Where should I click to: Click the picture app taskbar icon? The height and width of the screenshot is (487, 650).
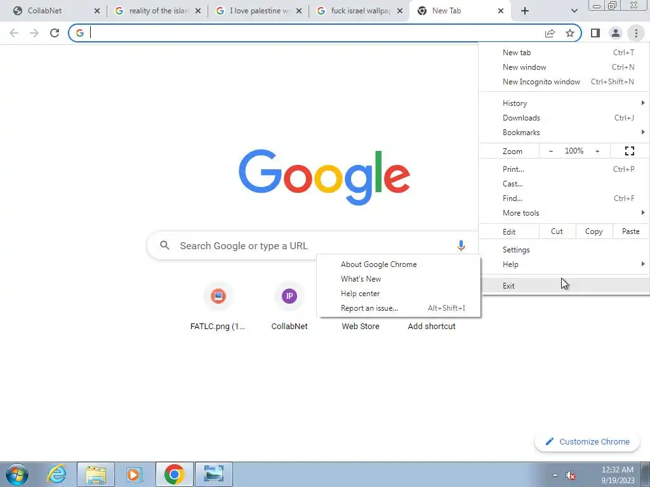point(213,474)
